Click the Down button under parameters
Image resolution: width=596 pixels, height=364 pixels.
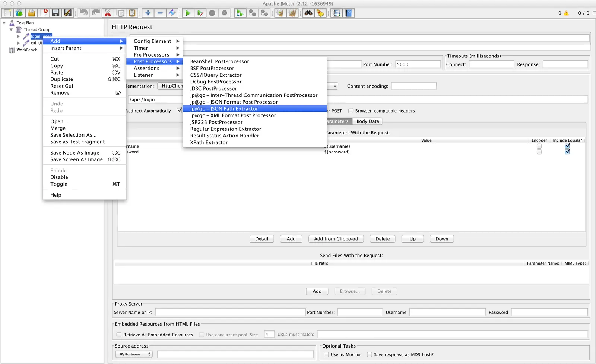click(x=442, y=239)
